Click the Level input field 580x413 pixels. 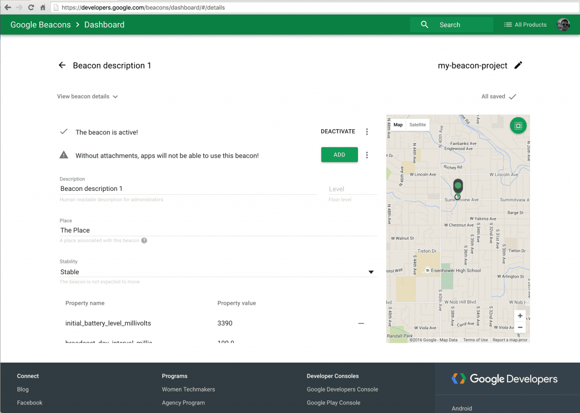click(352, 189)
